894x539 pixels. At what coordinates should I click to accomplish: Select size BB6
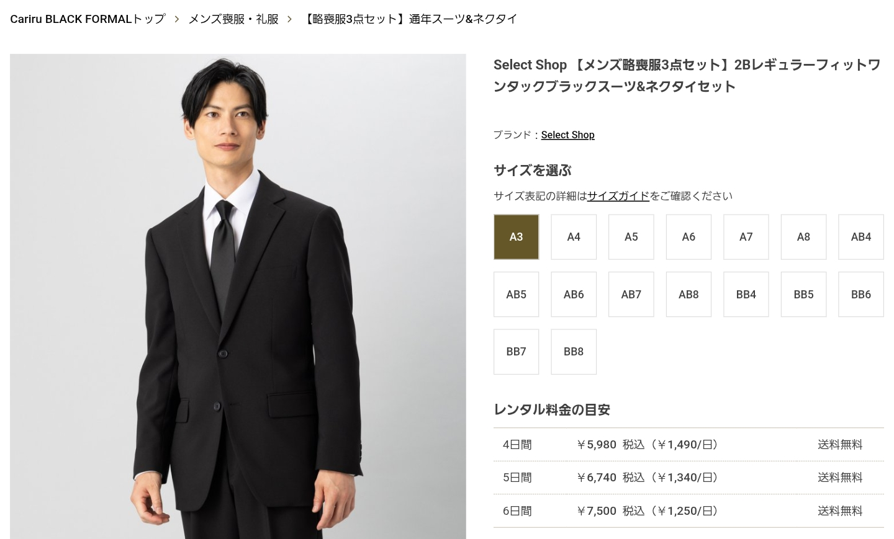(x=861, y=295)
